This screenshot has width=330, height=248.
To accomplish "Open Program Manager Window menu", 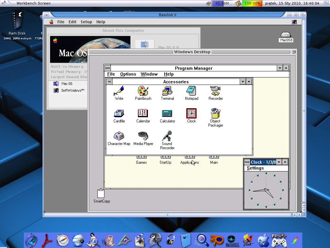I will tap(149, 74).
